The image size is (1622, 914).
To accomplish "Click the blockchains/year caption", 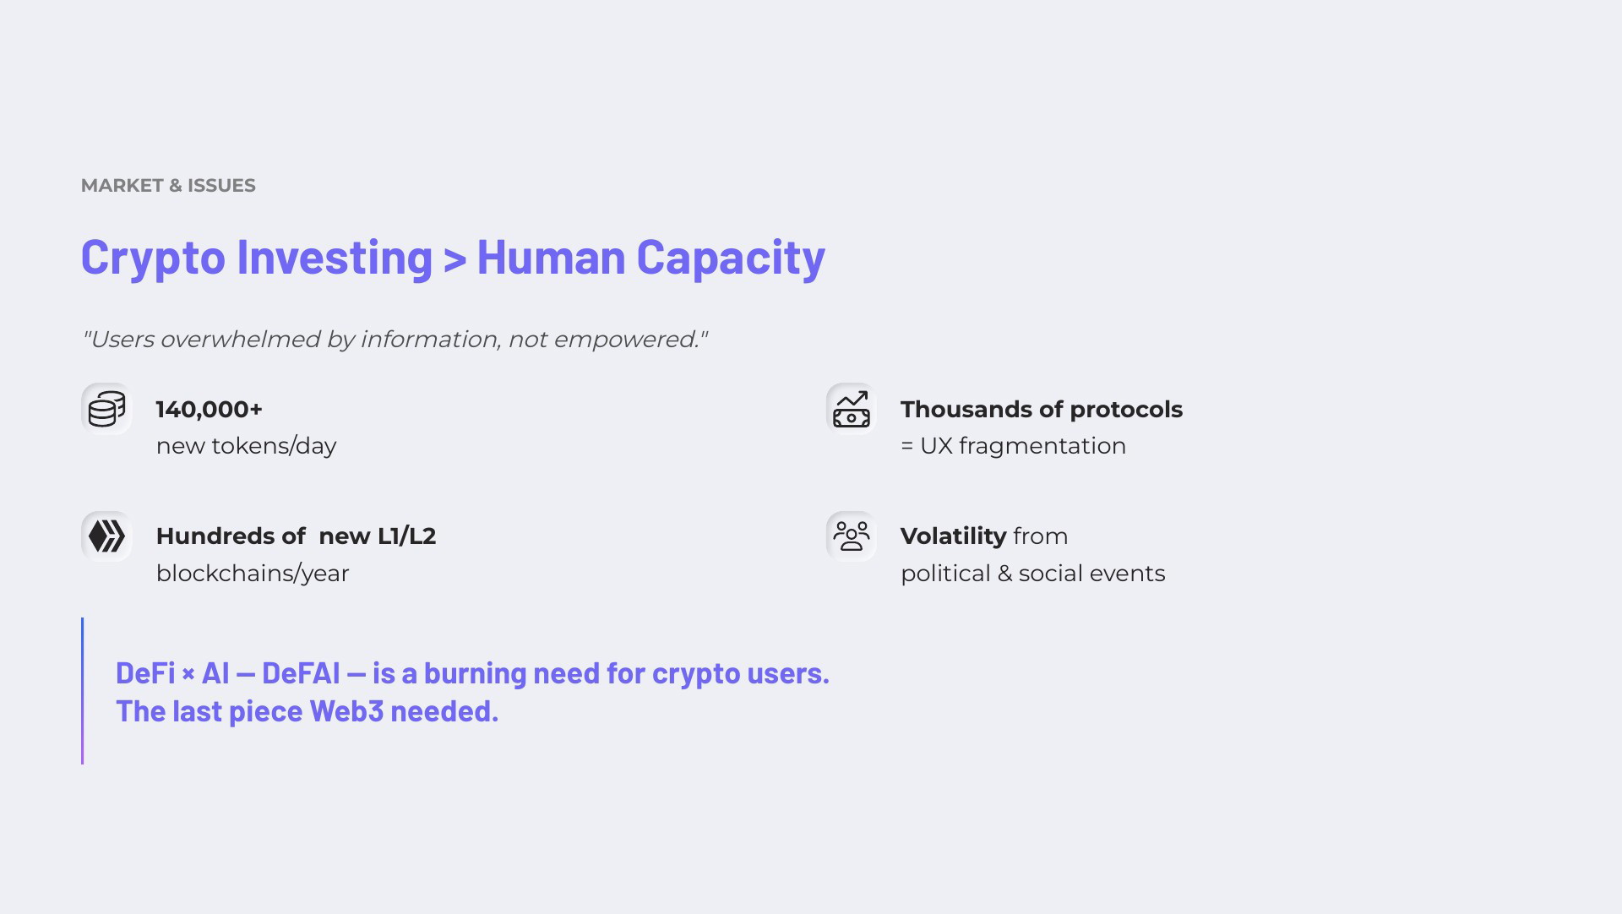I will coord(253,574).
